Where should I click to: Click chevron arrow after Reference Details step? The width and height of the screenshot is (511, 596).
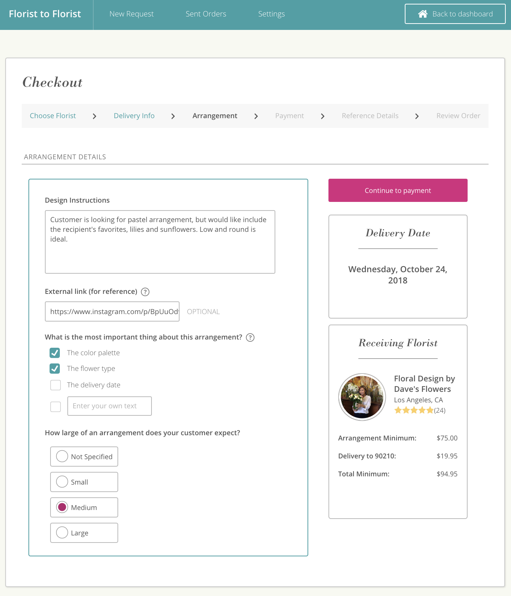click(417, 116)
